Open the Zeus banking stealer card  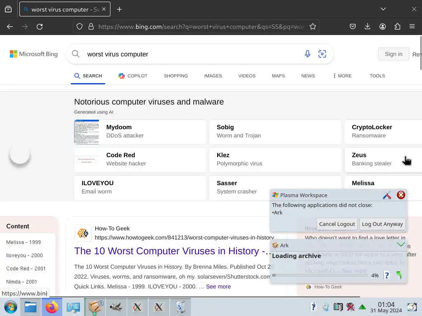pos(383,160)
